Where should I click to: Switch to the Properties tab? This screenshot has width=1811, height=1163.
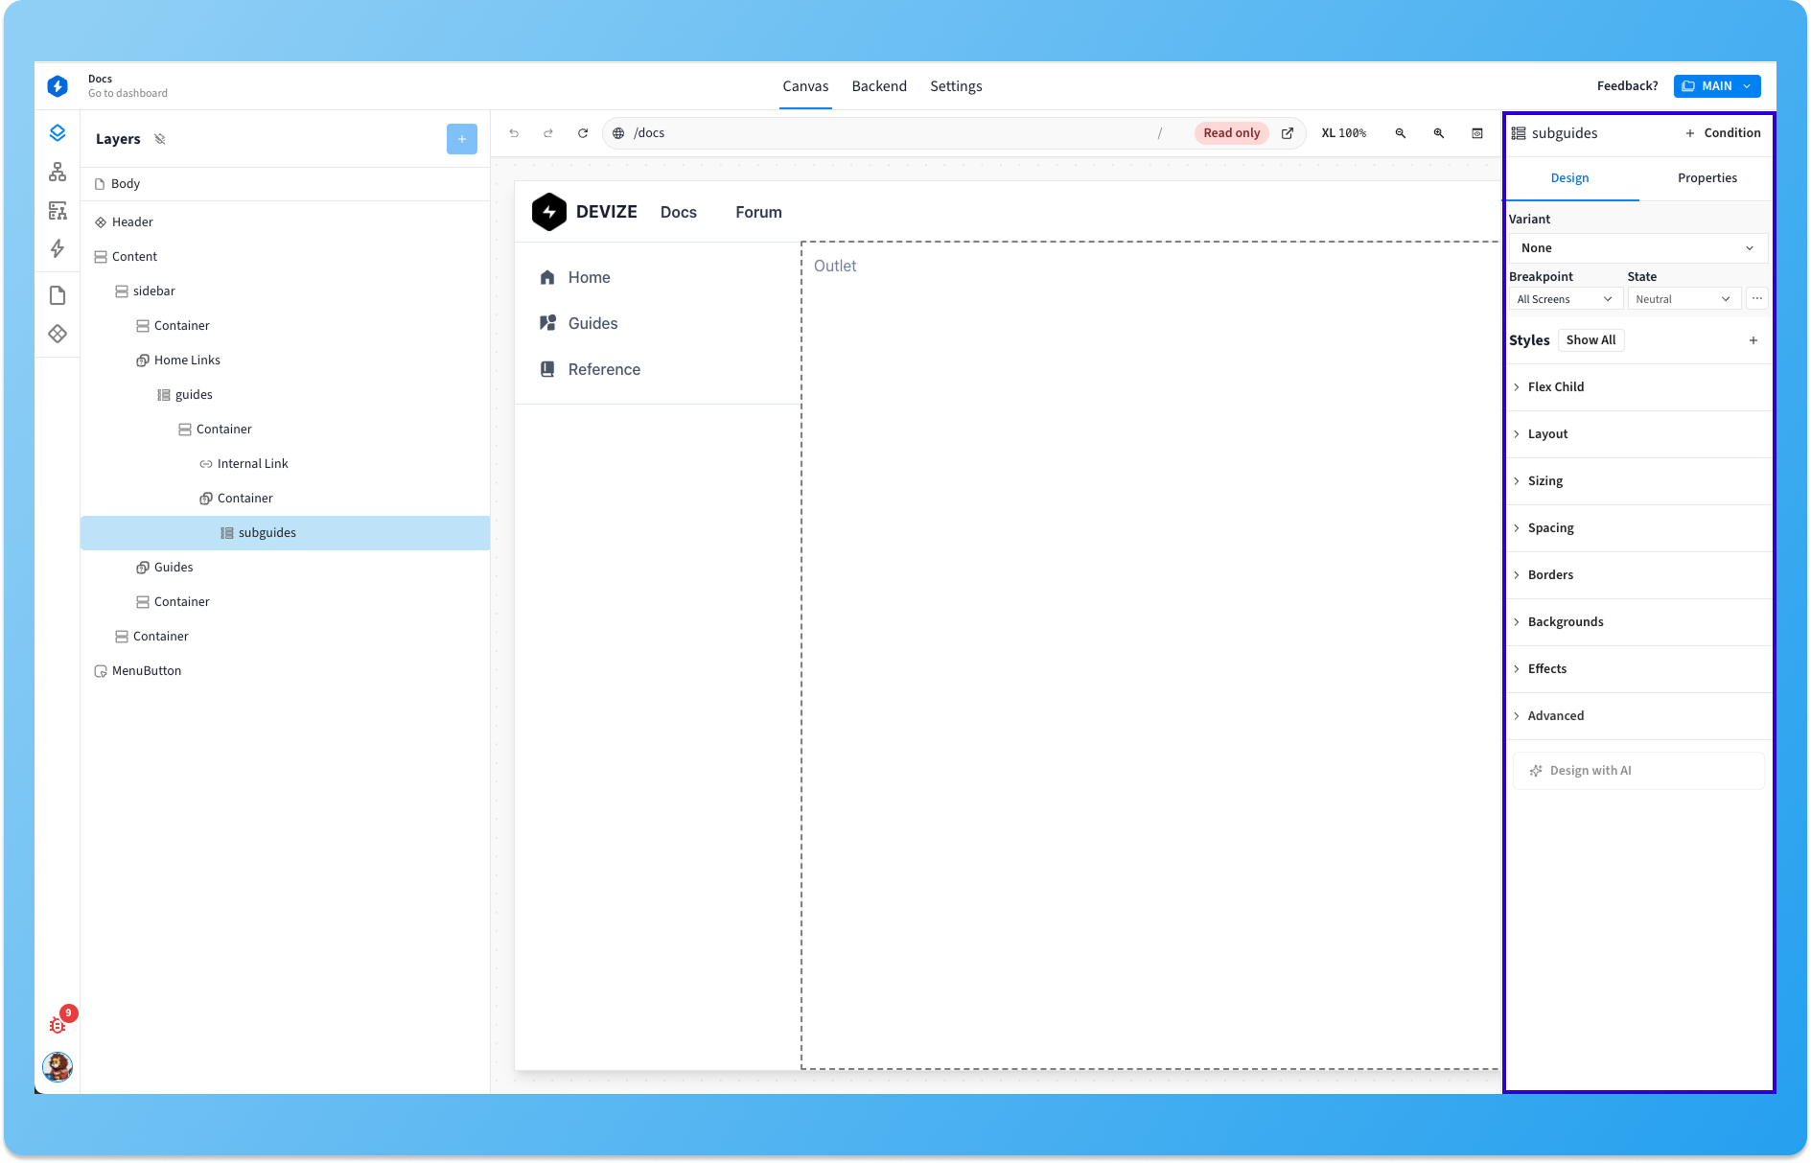click(x=1707, y=178)
